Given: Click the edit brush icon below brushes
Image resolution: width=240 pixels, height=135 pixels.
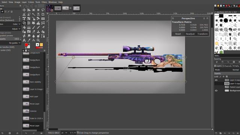Looking at the screenshot, I should [x=217, y=62].
